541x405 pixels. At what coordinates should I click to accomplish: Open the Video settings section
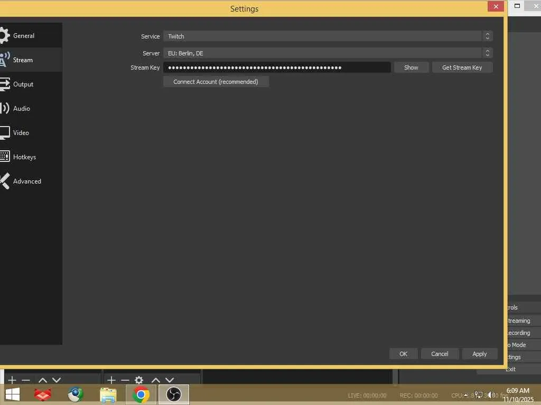coord(30,132)
